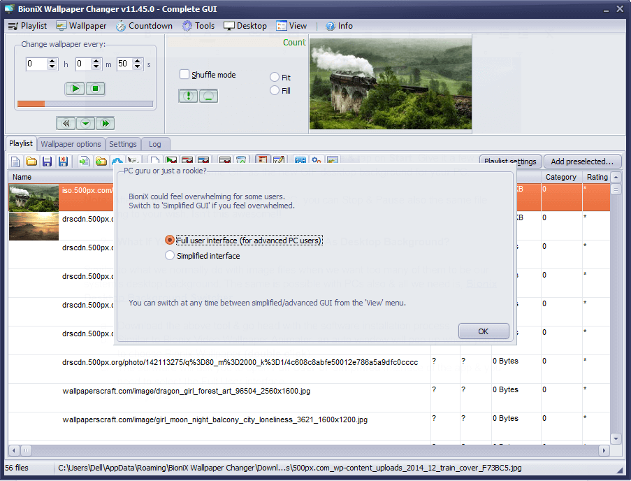The width and height of the screenshot is (631, 481).
Task: Go back to previous wallpaper
Action: coord(66,123)
